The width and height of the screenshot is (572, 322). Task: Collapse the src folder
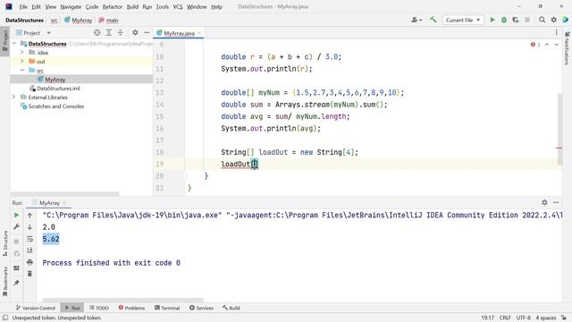coord(22,70)
